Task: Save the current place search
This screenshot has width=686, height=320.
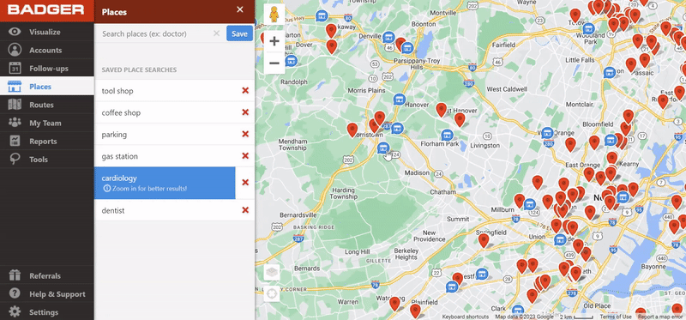Action: click(239, 33)
